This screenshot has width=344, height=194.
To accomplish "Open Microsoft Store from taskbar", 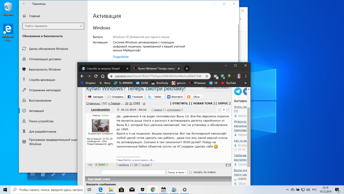I will [x=121, y=190].
